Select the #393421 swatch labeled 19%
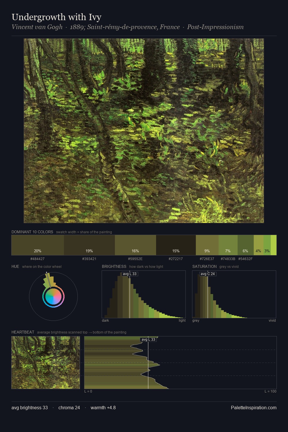The height and width of the screenshot is (432, 288). [x=89, y=245]
